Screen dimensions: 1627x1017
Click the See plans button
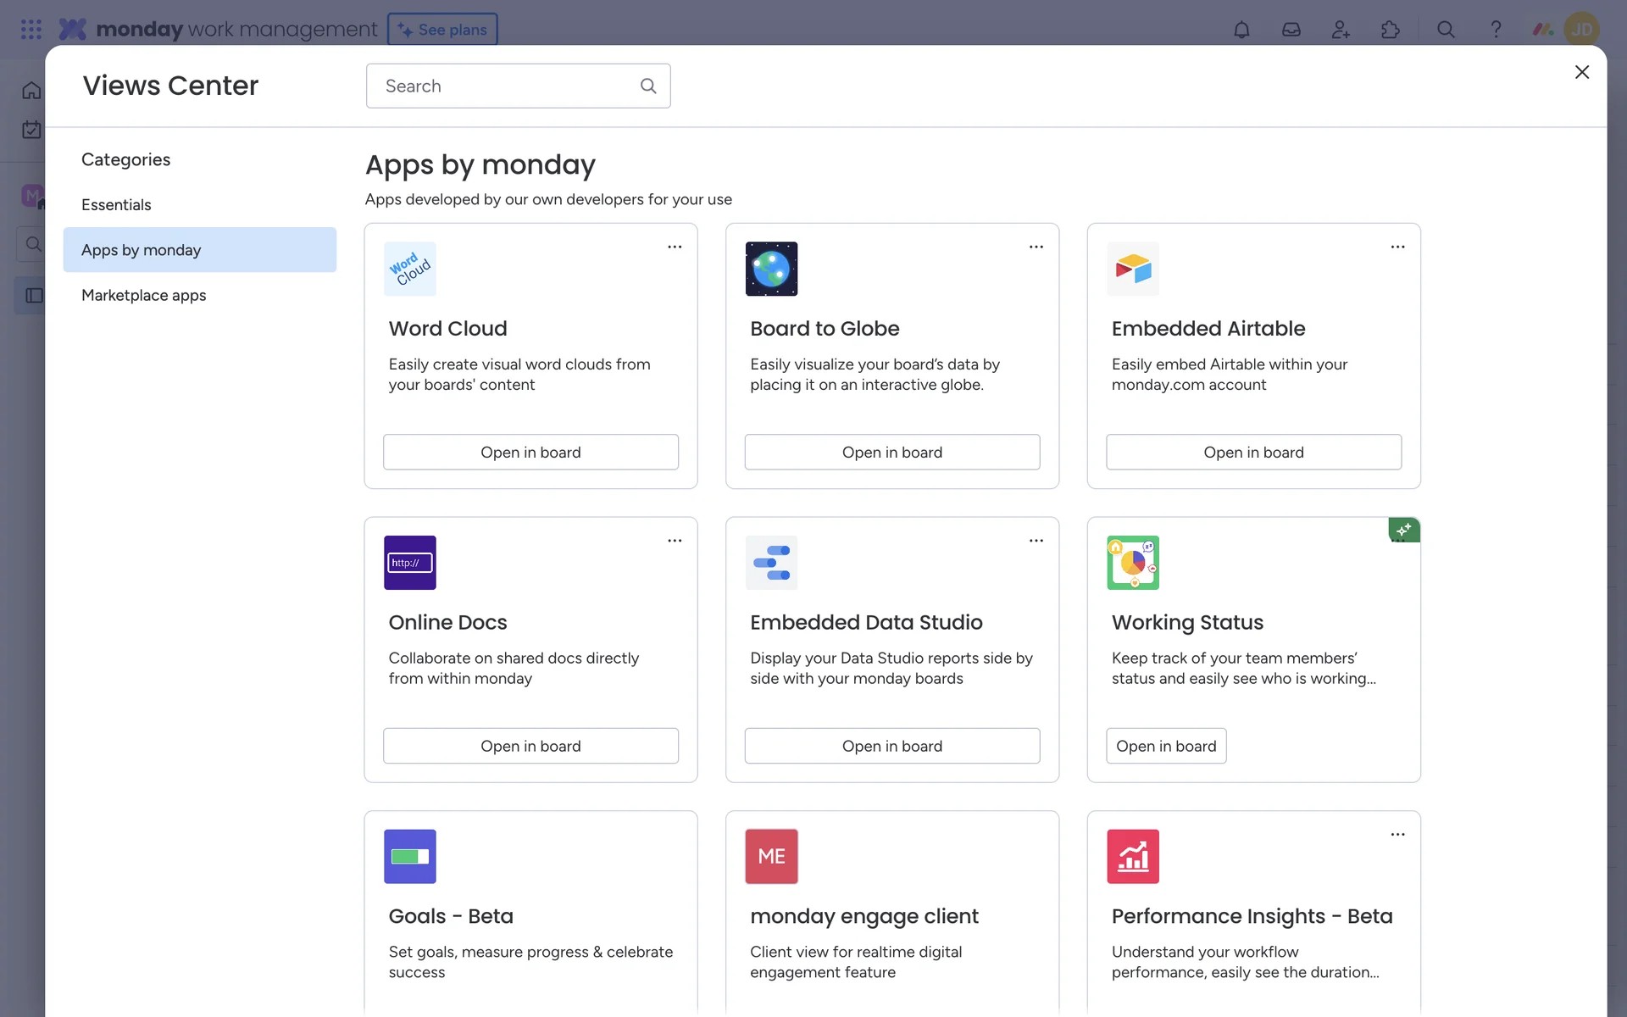[442, 30]
